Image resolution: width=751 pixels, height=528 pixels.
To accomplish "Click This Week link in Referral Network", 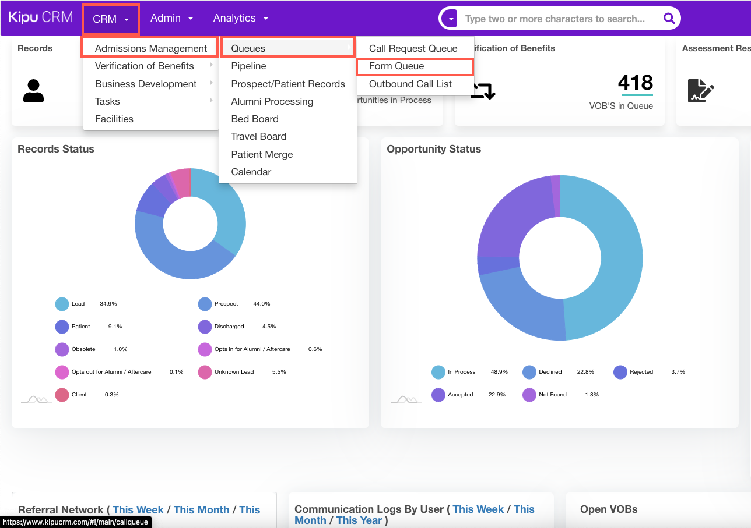I will click(x=138, y=510).
